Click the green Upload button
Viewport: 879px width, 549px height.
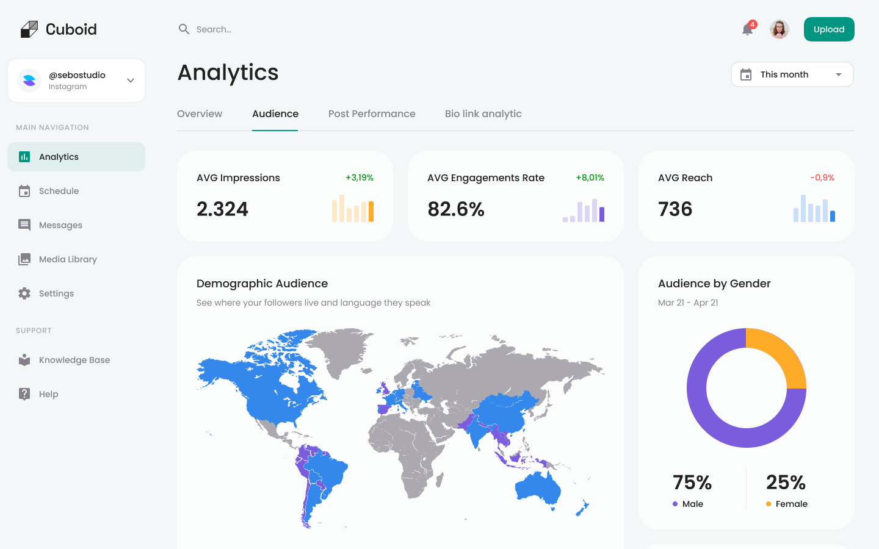(x=829, y=29)
